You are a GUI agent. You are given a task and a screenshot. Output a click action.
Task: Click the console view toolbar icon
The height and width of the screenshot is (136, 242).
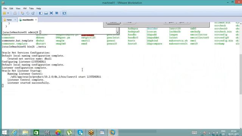64,13
